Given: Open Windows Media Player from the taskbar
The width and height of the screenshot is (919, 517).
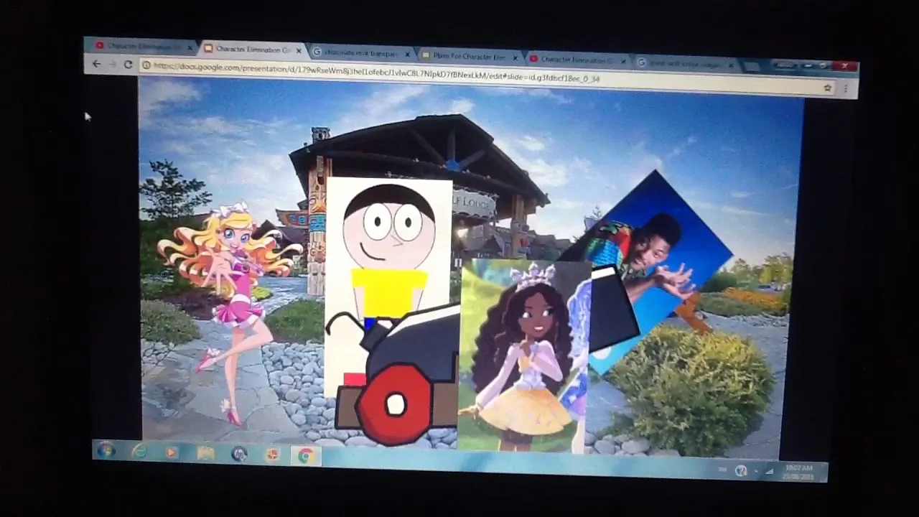Looking at the screenshot, I should point(171,452).
